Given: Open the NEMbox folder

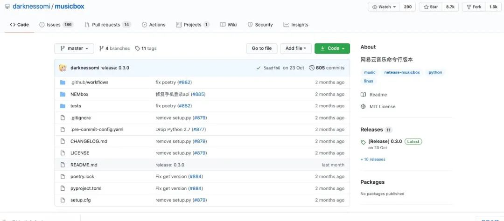Looking at the screenshot, I should click(x=79, y=94).
